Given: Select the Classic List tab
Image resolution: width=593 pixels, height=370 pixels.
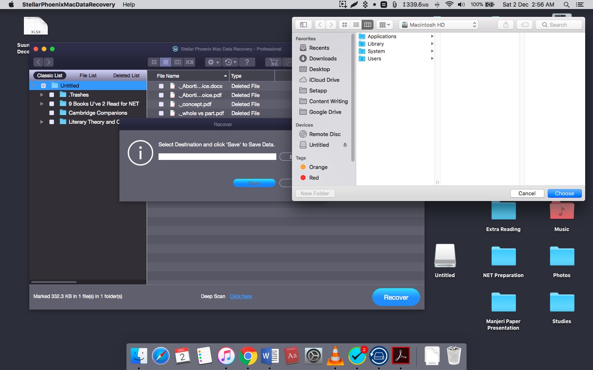Looking at the screenshot, I should 50,76.
